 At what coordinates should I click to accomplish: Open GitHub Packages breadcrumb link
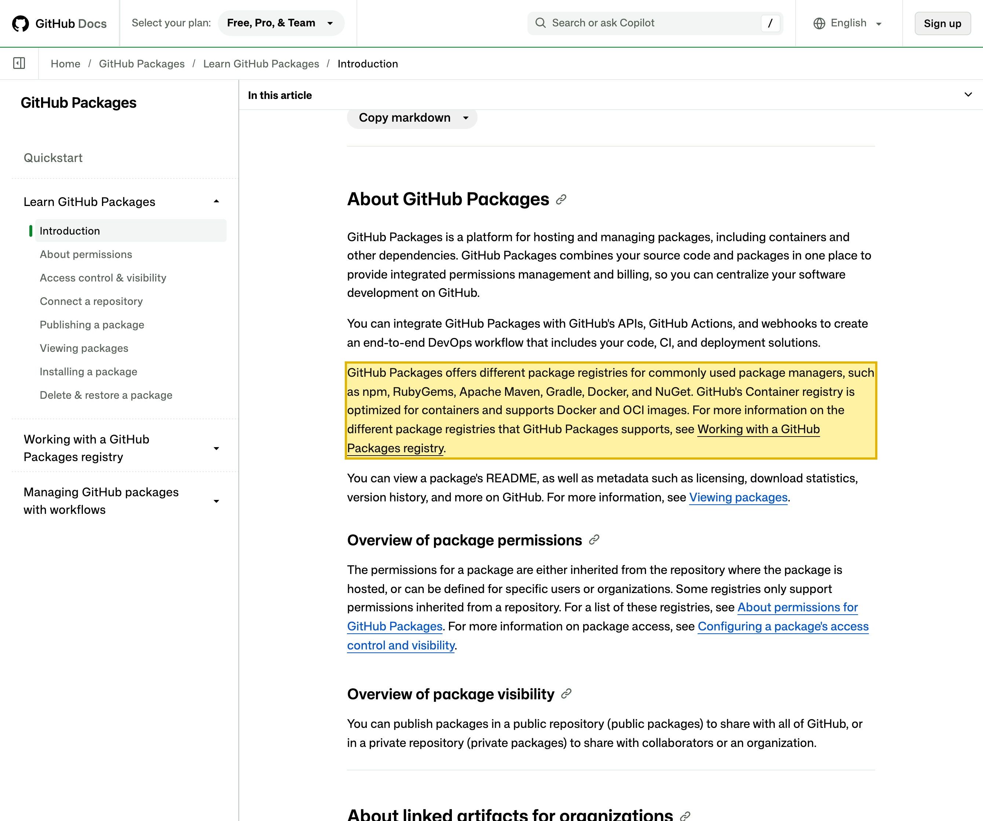[142, 64]
